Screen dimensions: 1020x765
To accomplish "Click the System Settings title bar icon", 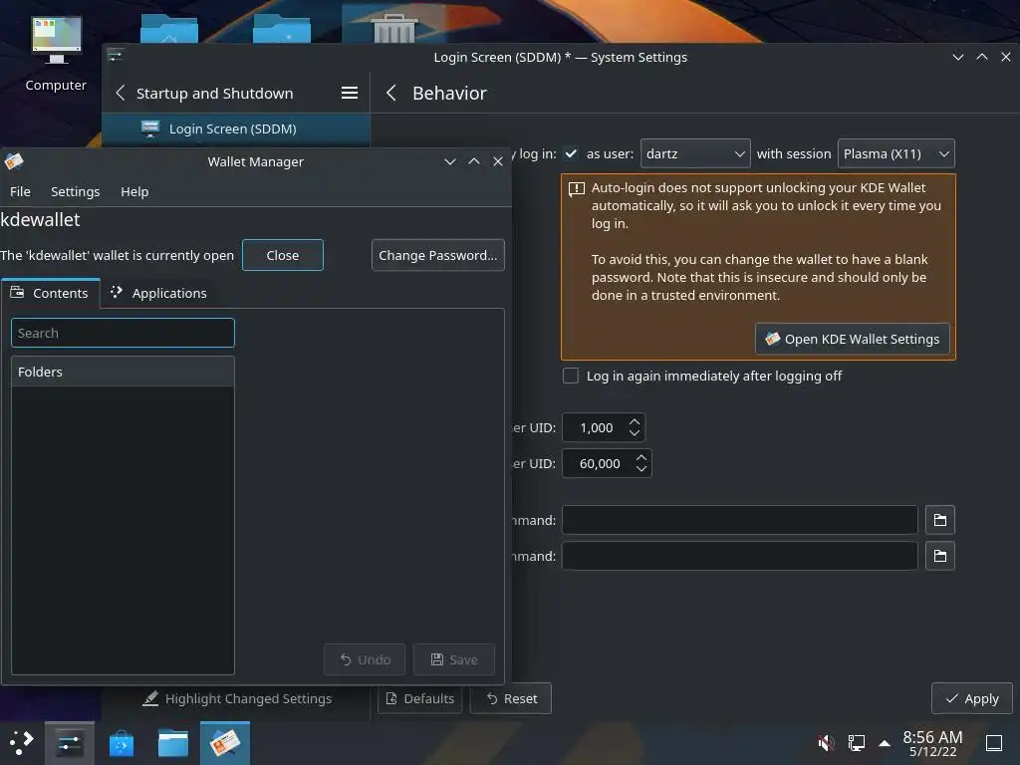I will tap(116, 56).
